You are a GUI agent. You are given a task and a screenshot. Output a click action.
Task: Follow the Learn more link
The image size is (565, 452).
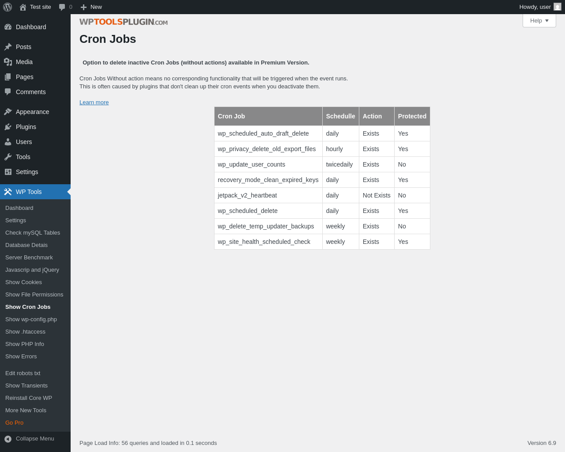[x=94, y=103]
